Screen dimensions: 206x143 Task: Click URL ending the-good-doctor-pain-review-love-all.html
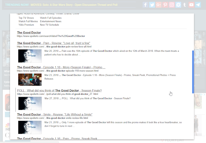coord(54,47)
